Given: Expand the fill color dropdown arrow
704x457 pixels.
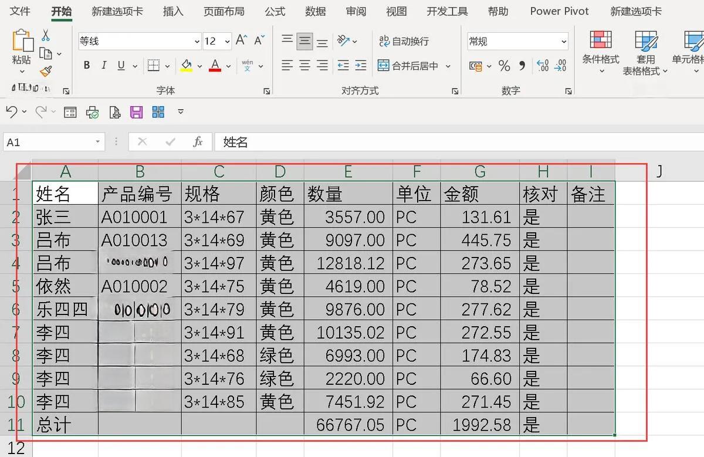Looking at the screenshot, I should pyautogui.click(x=199, y=66).
